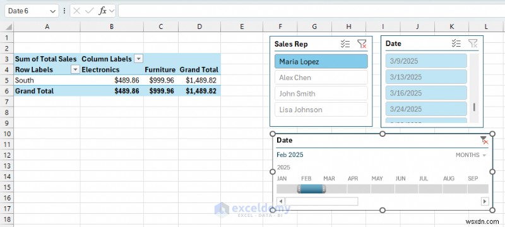The image size is (505, 227).
Task: Open Column Labels filter dropdown
Action: [138, 59]
